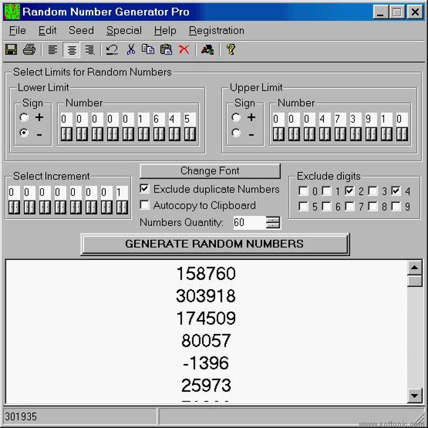Screen dimensions: 428x428
Task: Open the Special menu
Action: [124, 30]
